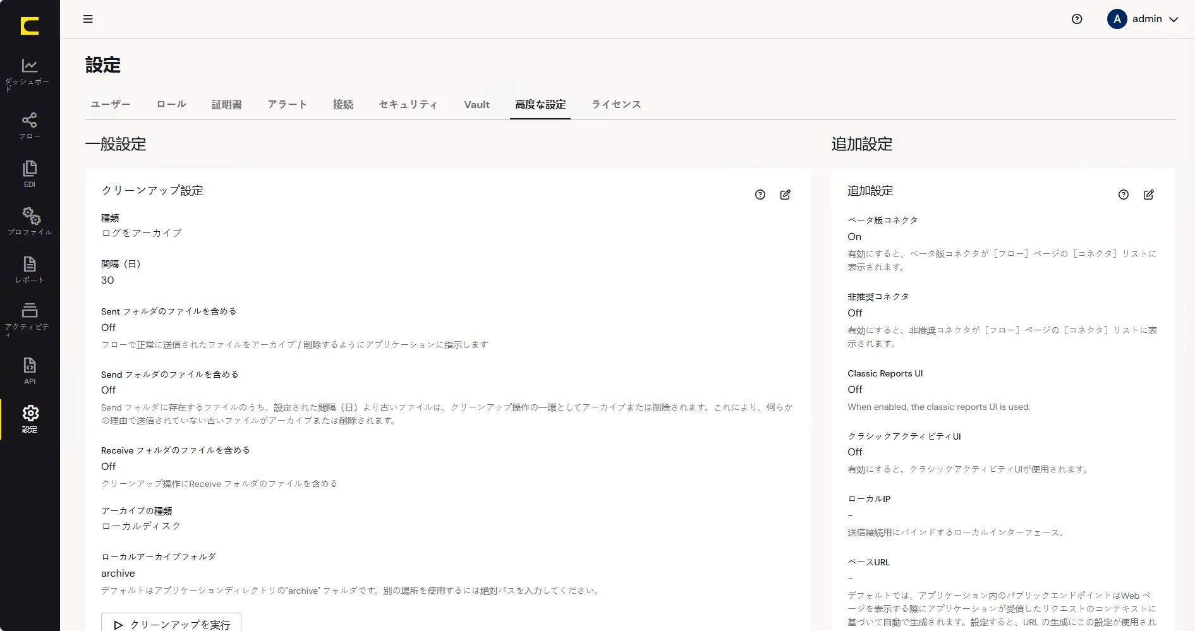Open the アクティビティ sidebar item

pos(30,320)
